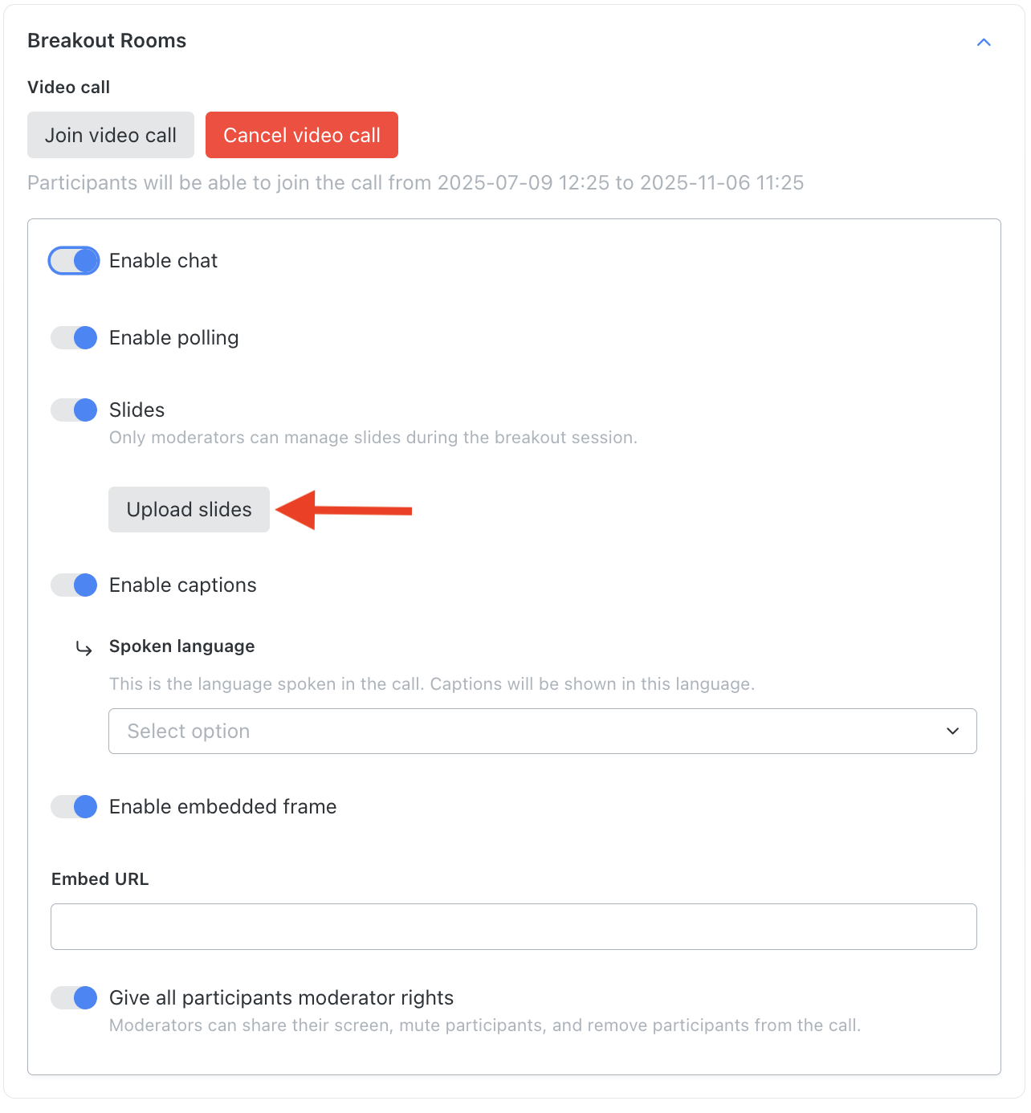Viewport: 1031px width, 1113px height.
Task: Click the Join video call button
Action: [111, 135]
